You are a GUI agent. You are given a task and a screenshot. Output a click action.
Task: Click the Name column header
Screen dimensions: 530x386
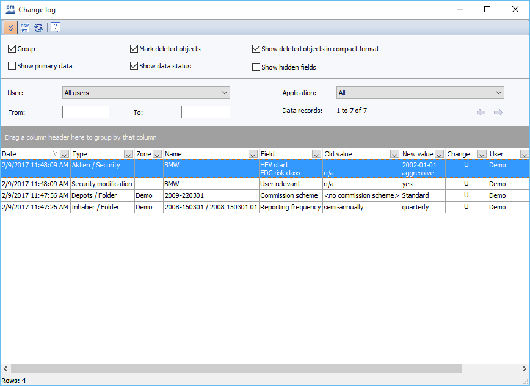pyautogui.click(x=205, y=154)
